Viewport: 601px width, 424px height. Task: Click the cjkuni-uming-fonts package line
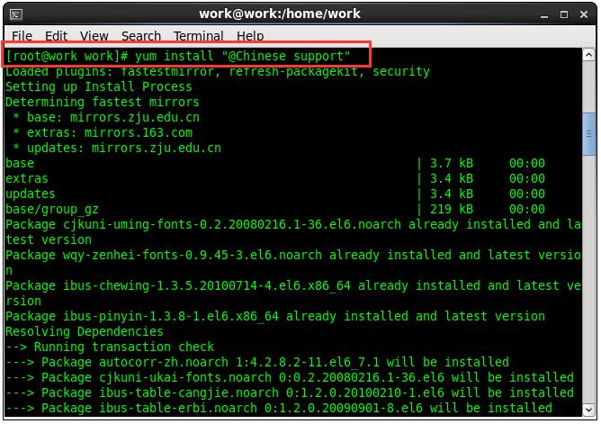click(293, 232)
